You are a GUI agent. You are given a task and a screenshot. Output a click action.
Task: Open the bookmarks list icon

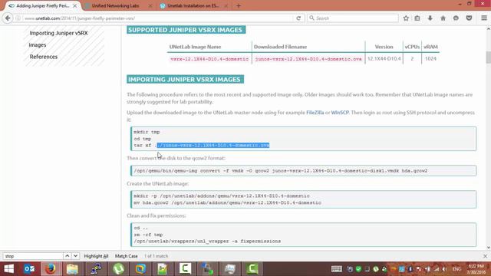(417, 18)
